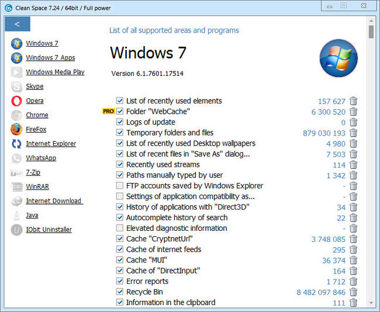This screenshot has height=312, width=380.
Task: Enable FTP accounts saved by Windows Explorer
Action: [120, 186]
